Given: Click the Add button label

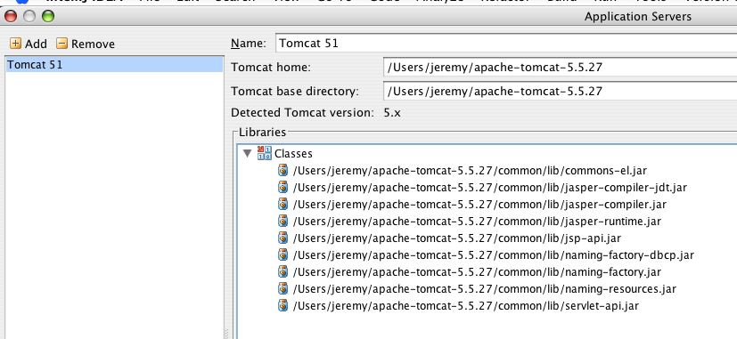Looking at the screenshot, I should coord(36,44).
